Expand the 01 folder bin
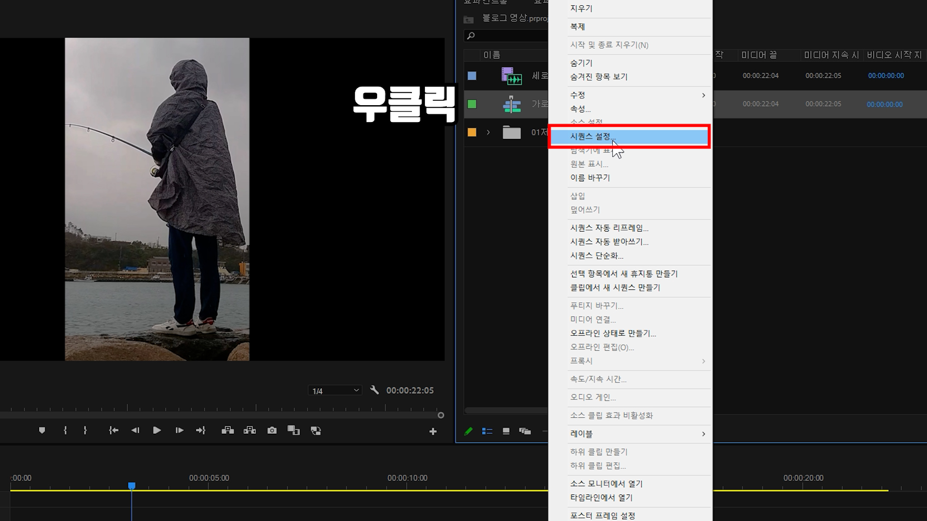 (488, 132)
